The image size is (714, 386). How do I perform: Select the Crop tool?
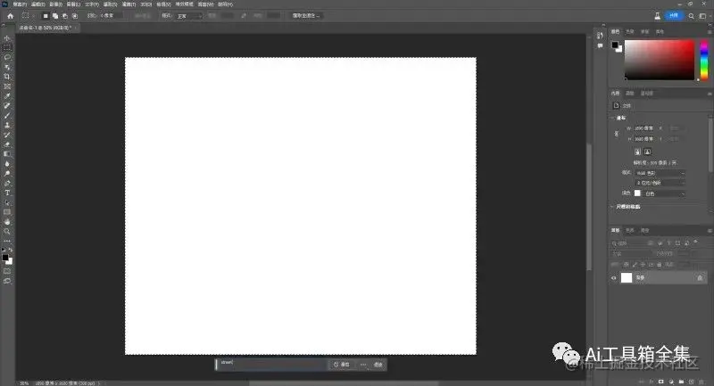point(7,77)
